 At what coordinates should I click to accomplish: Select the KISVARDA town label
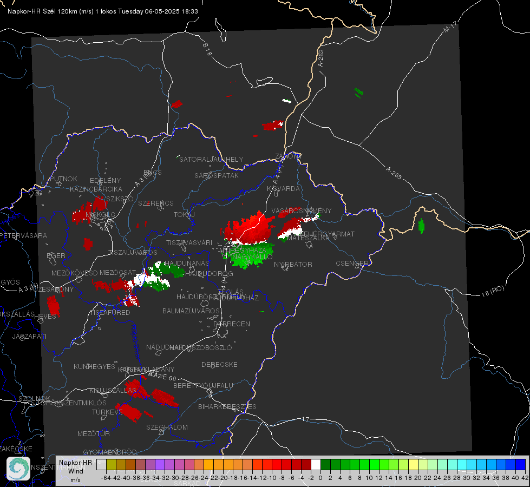[283, 189]
